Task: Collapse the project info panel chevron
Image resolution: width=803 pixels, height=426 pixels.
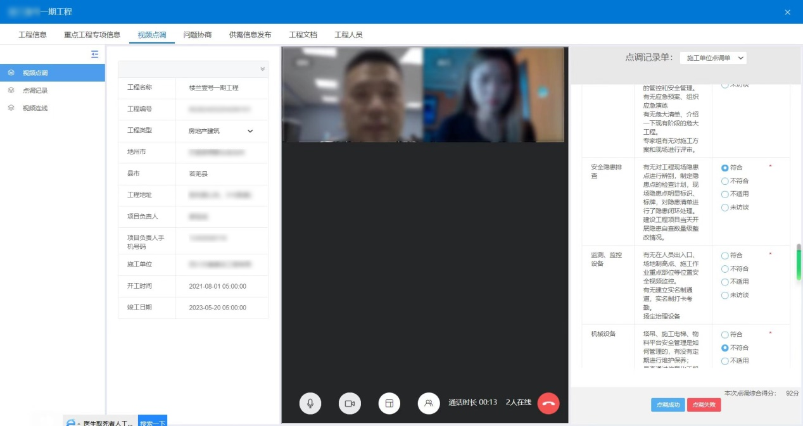Action: (262, 69)
